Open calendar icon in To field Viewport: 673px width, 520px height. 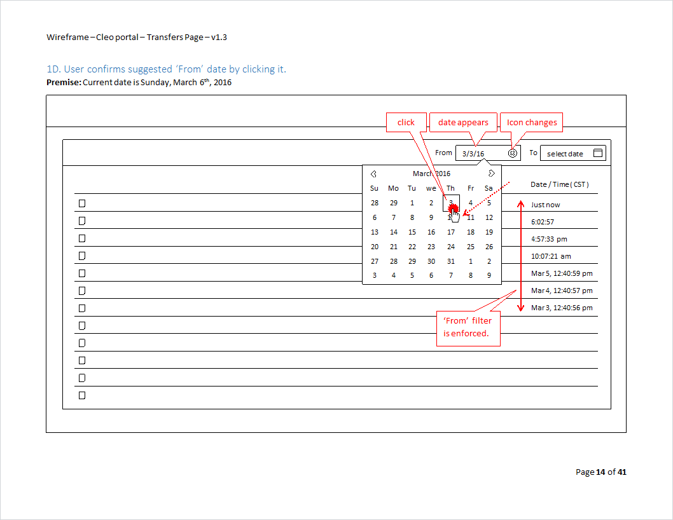[x=598, y=153]
